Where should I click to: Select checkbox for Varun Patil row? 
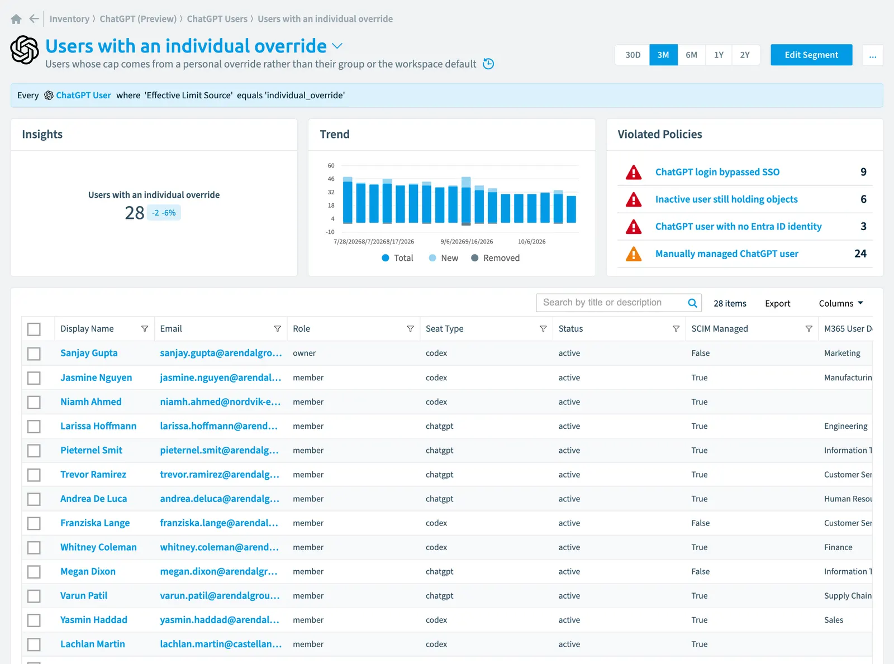click(34, 596)
